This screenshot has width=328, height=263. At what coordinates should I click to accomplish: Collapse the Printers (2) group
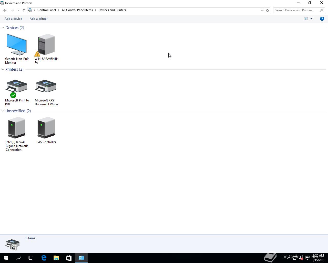[3, 69]
